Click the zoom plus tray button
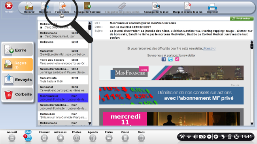 pyautogui.click(x=216, y=137)
